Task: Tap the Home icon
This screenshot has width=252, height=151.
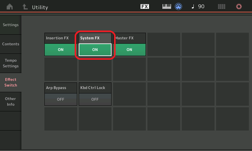Action: pyautogui.click(x=10, y=7)
